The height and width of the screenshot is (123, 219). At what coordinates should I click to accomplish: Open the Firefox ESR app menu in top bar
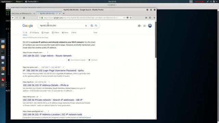tap(32, 1)
